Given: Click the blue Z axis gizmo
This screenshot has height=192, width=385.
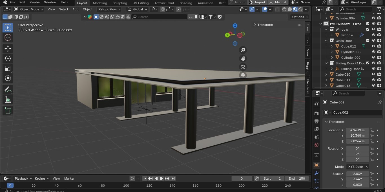Looking at the screenshot, I should 235,26.
